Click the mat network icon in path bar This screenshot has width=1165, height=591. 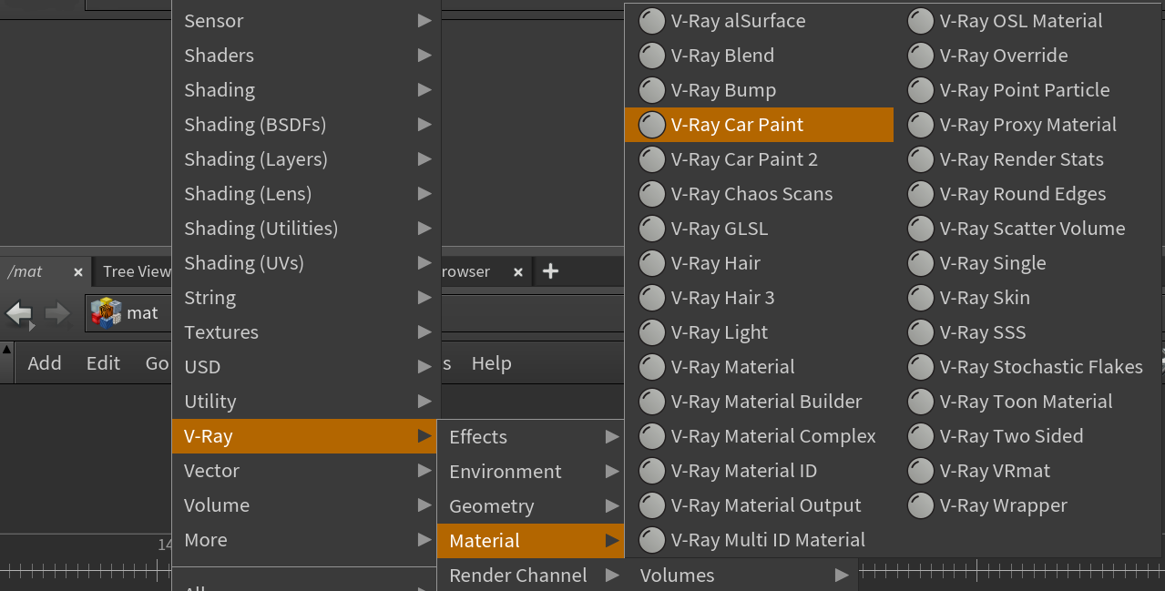106,313
